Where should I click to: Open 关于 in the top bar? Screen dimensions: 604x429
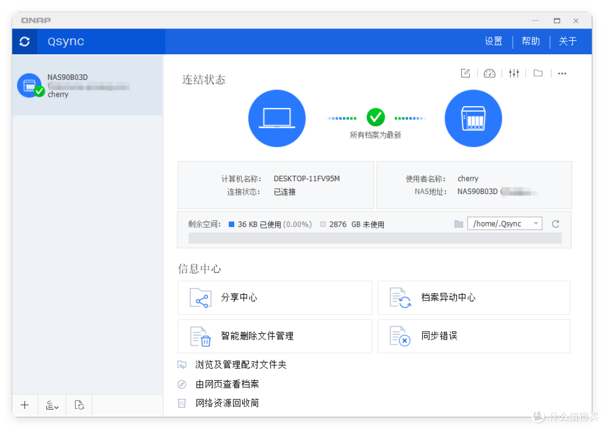568,41
